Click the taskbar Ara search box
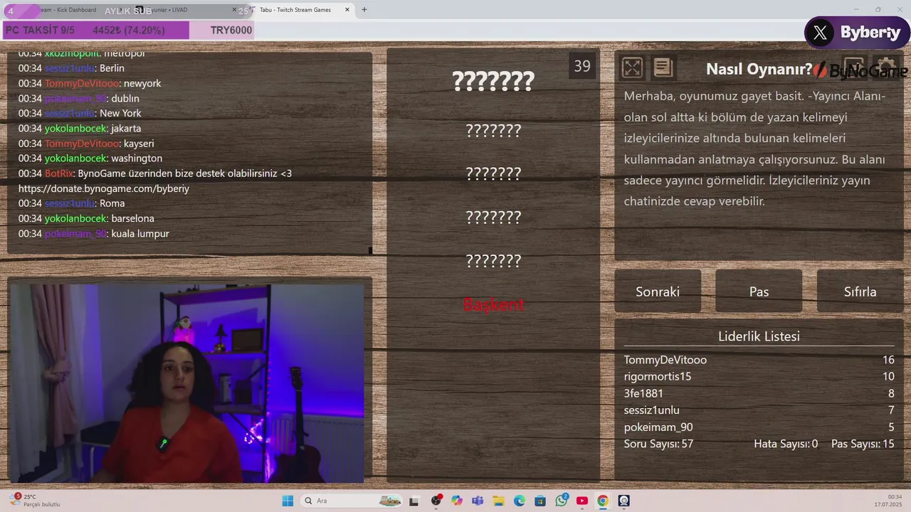The image size is (911, 512). coord(351,501)
